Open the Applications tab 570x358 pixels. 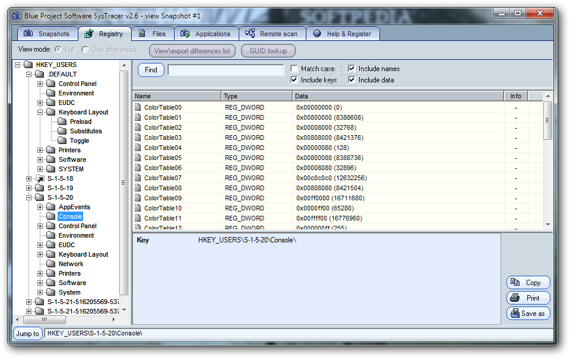(x=207, y=34)
